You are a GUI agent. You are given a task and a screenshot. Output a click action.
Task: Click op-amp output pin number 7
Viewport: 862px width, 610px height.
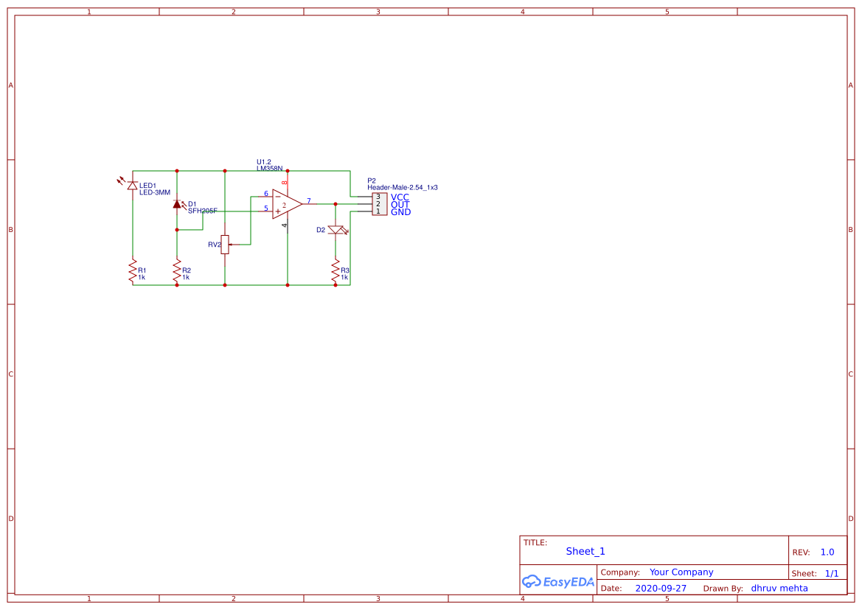click(x=309, y=201)
